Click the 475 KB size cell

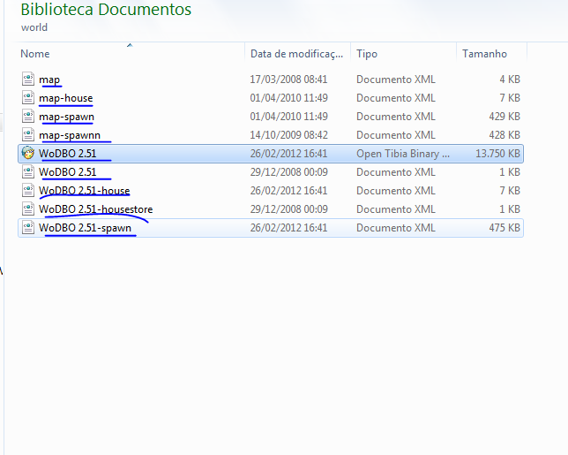click(x=504, y=228)
